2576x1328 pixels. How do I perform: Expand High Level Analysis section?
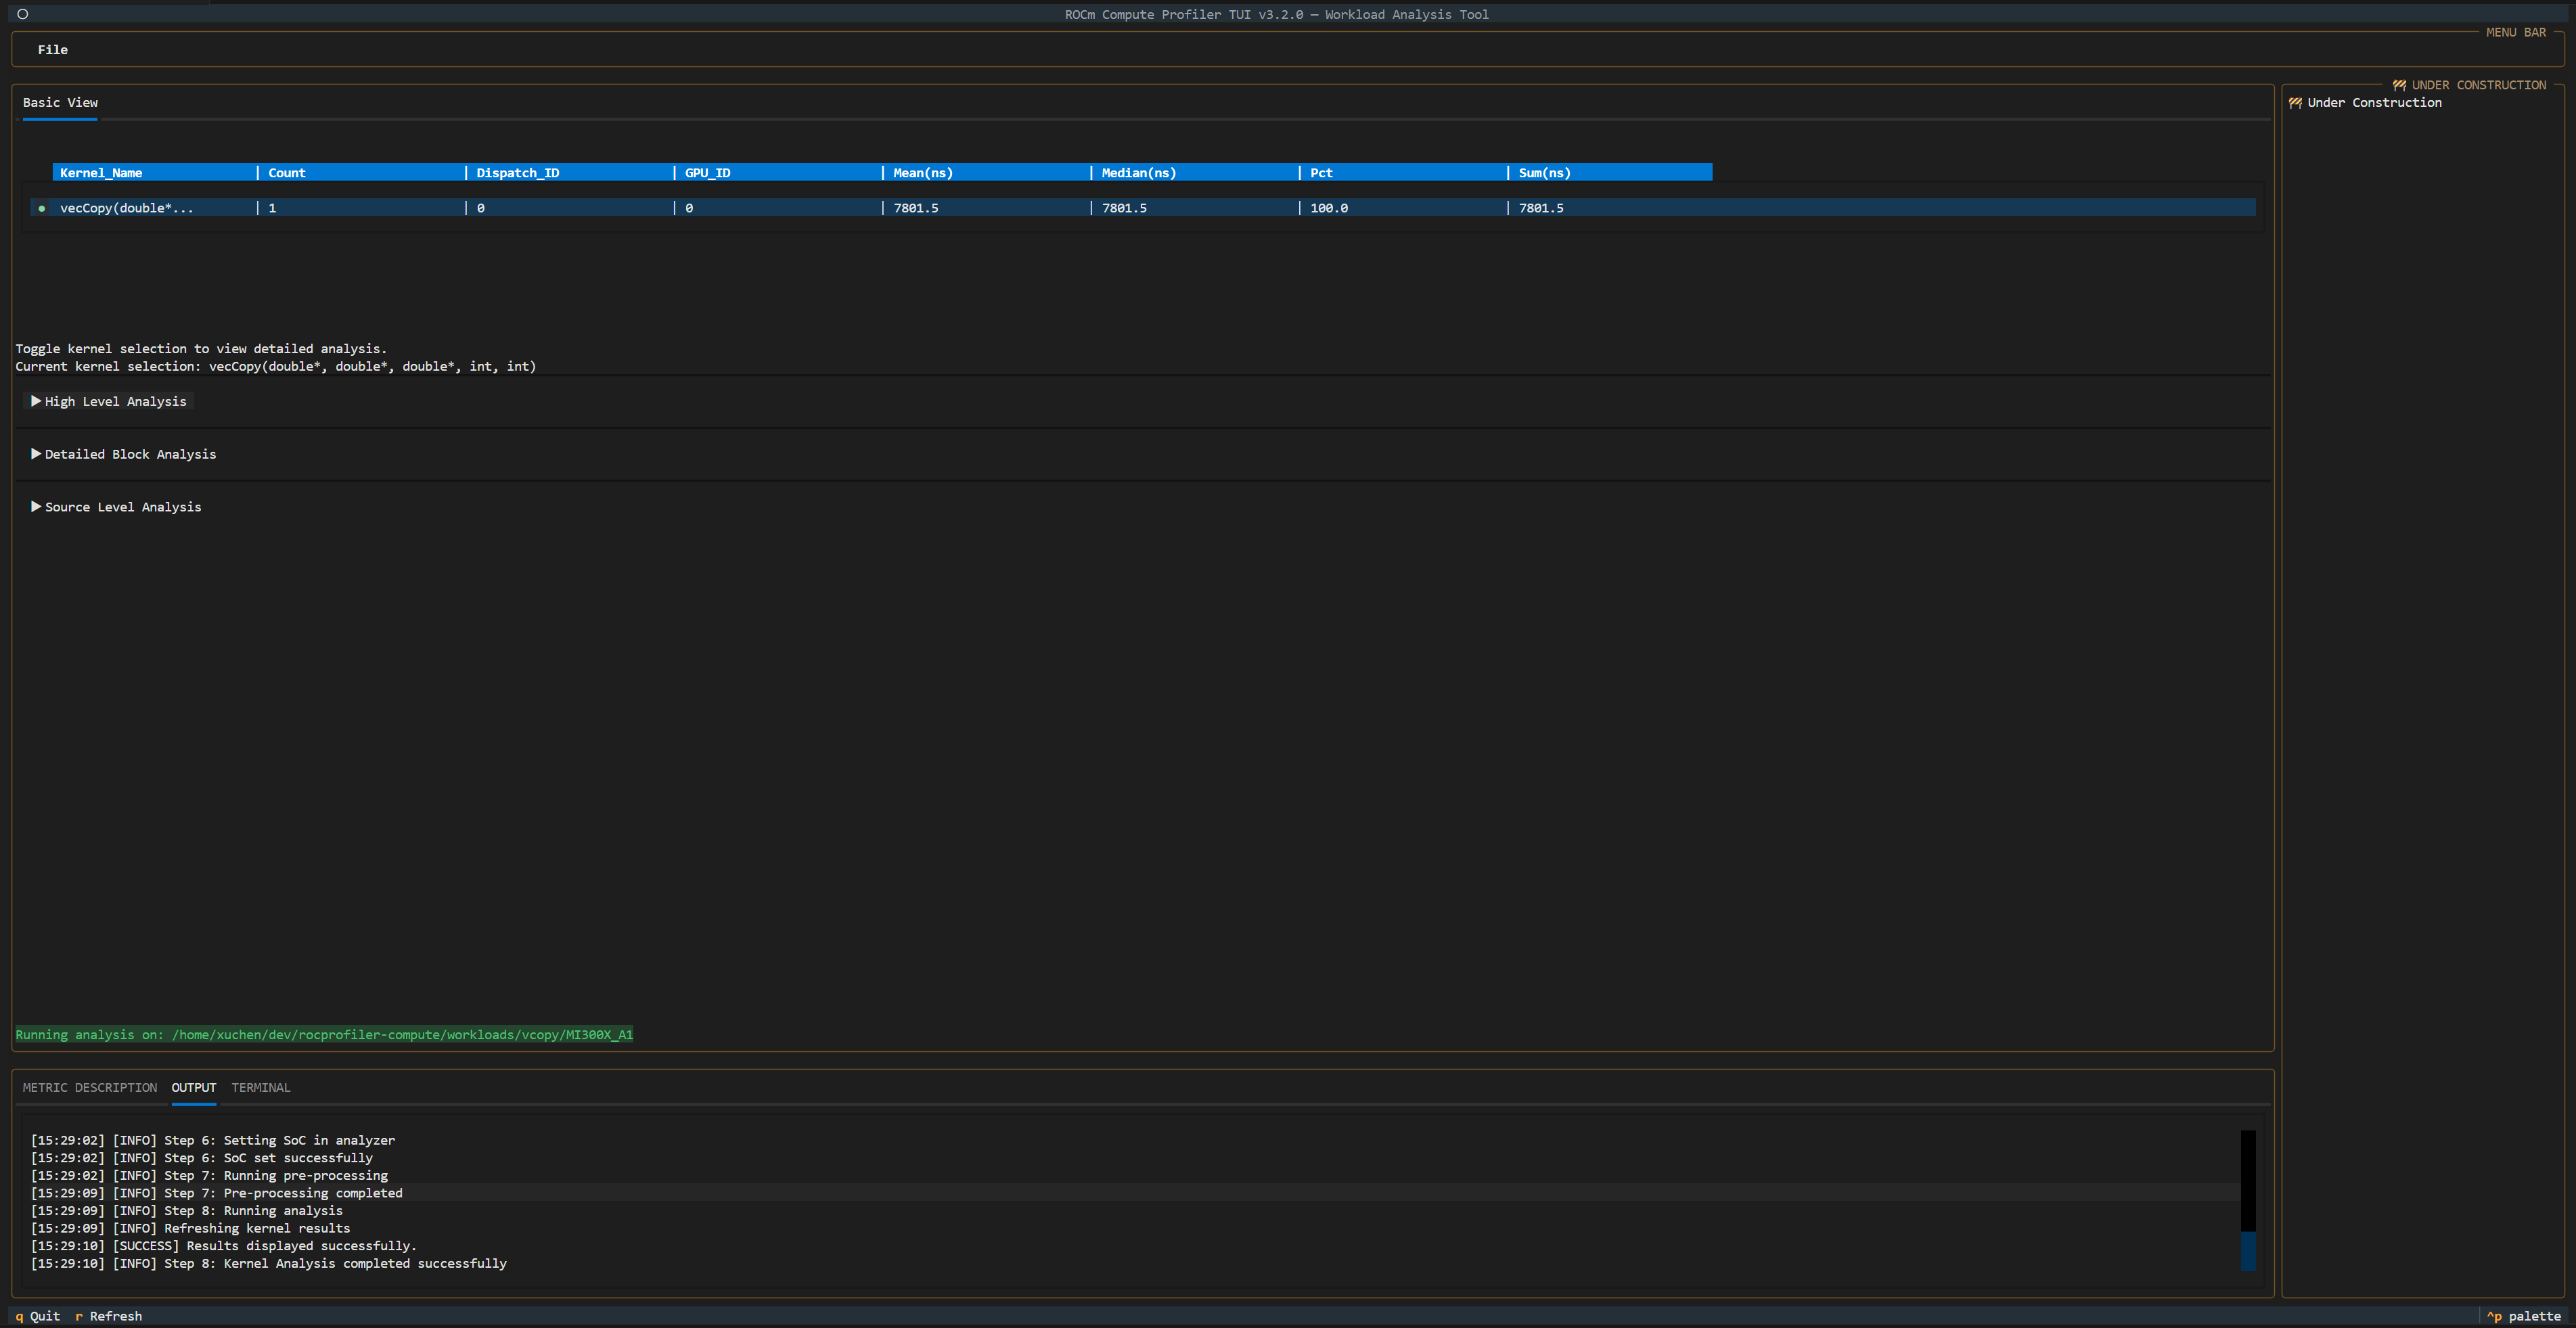108,401
